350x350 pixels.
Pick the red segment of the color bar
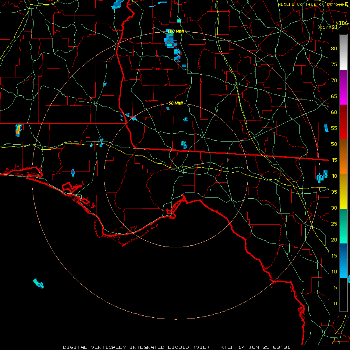coord(343,122)
